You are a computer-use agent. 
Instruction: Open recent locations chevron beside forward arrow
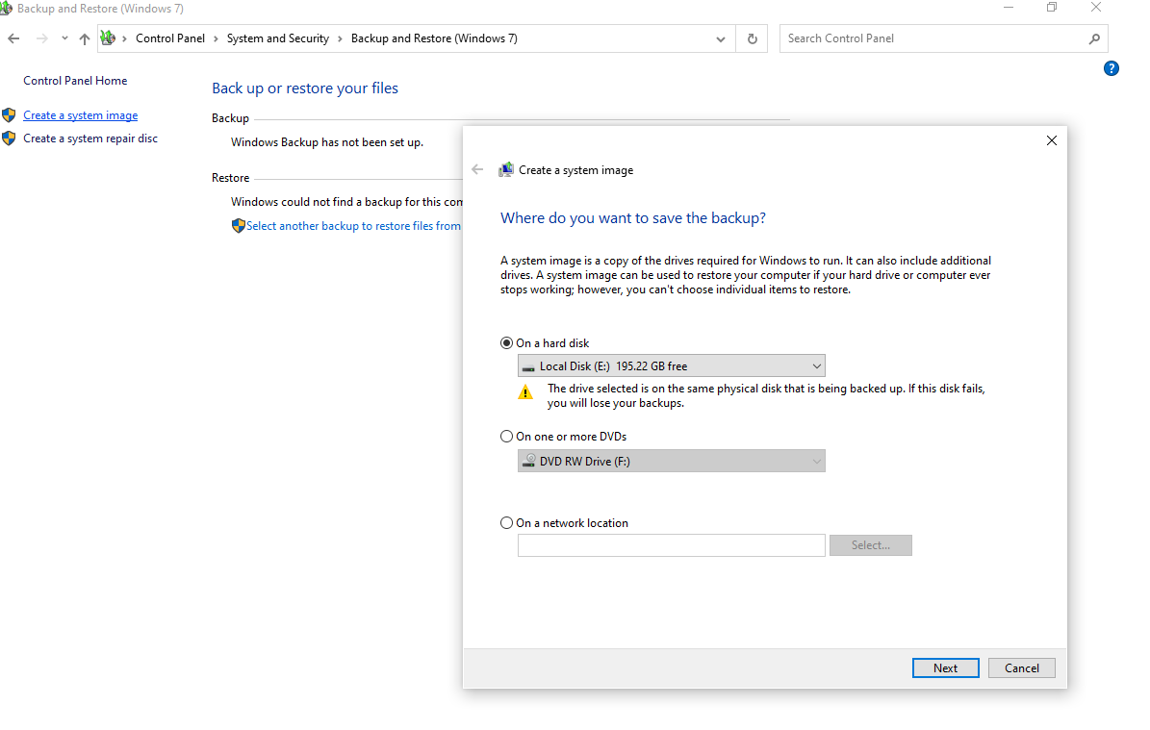click(64, 38)
